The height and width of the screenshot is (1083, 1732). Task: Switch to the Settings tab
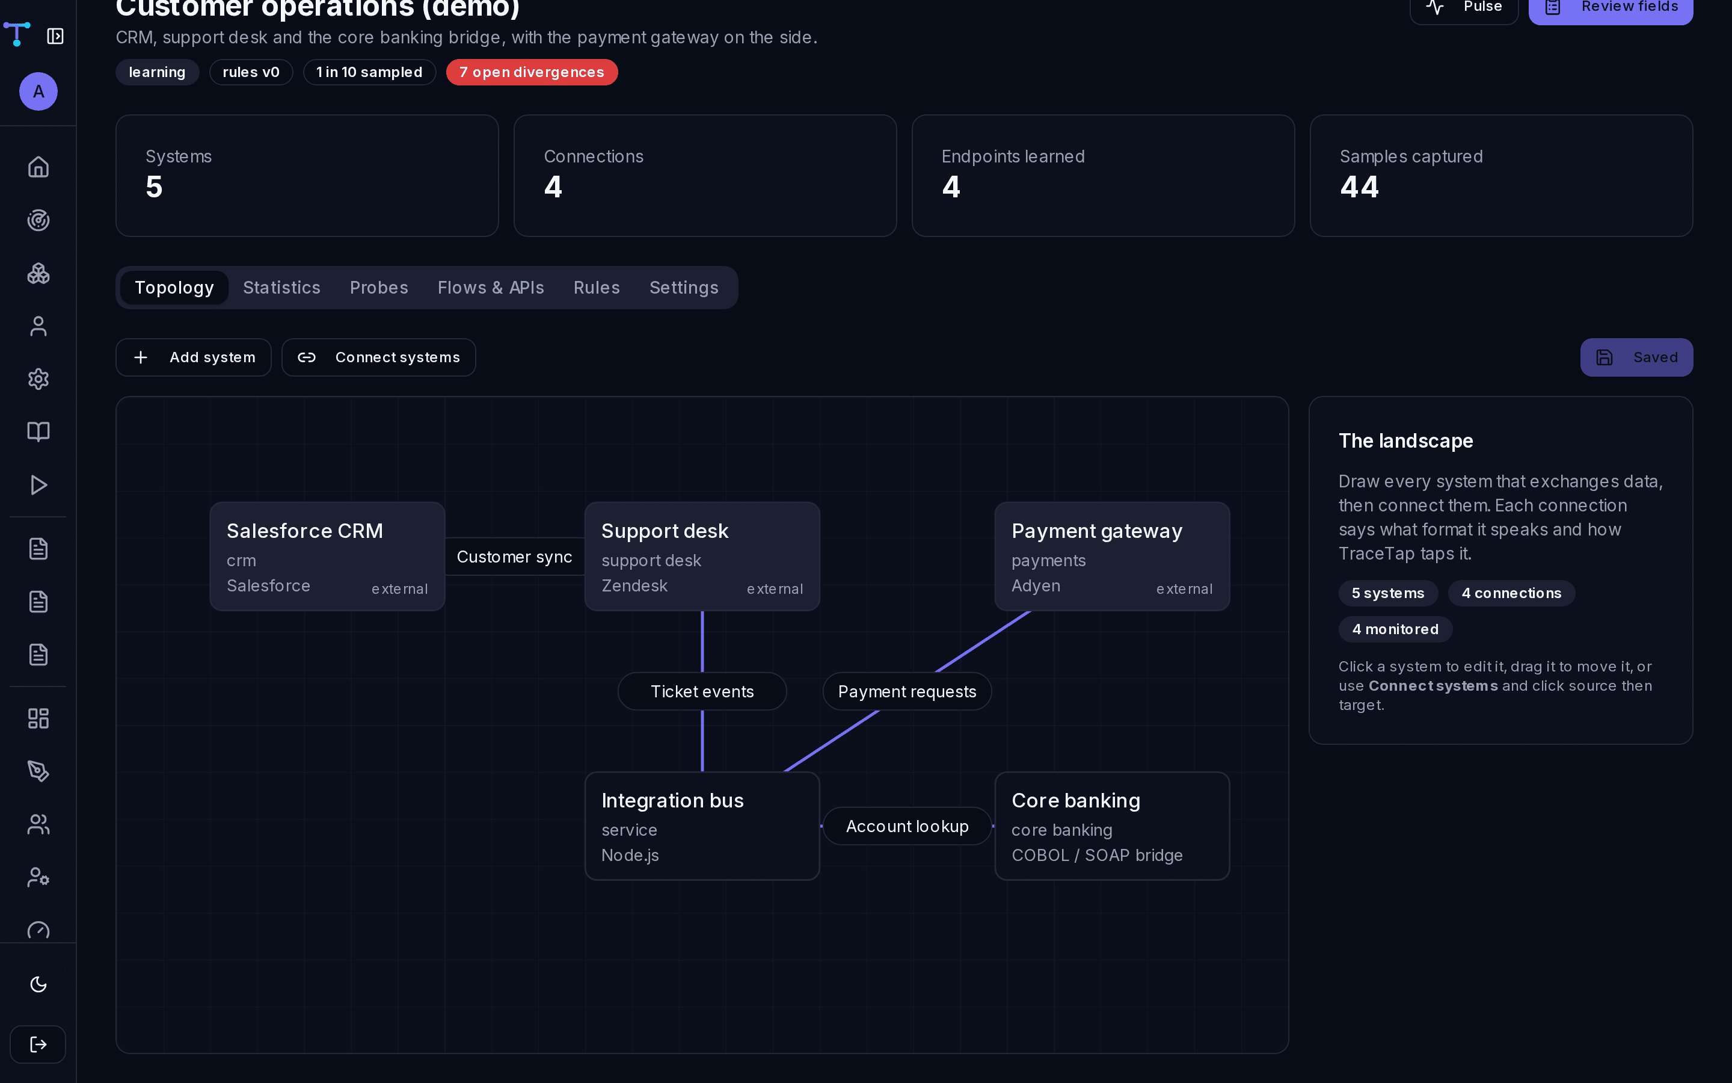(x=684, y=287)
